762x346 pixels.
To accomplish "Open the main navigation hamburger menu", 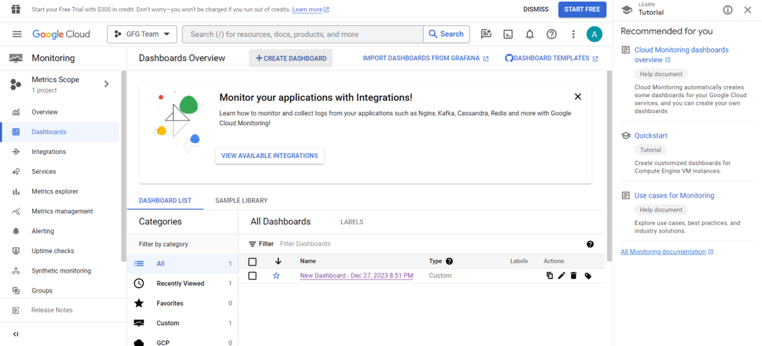I will 17,34.
